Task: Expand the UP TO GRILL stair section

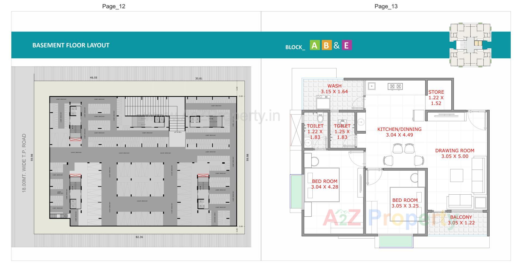Action: tap(178, 132)
